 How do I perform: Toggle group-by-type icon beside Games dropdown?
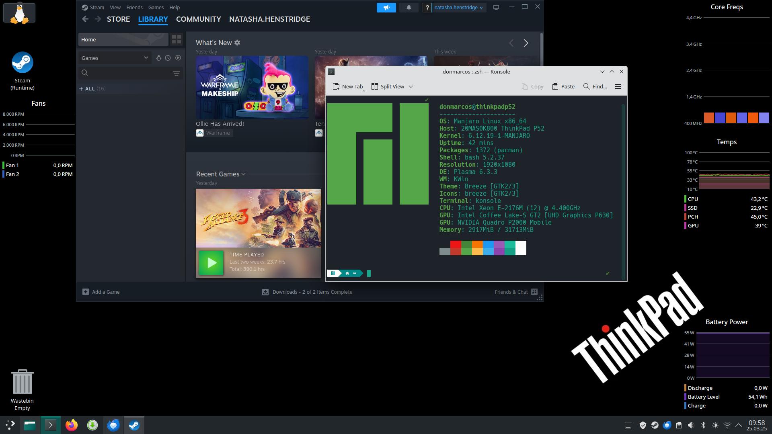click(x=159, y=58)
